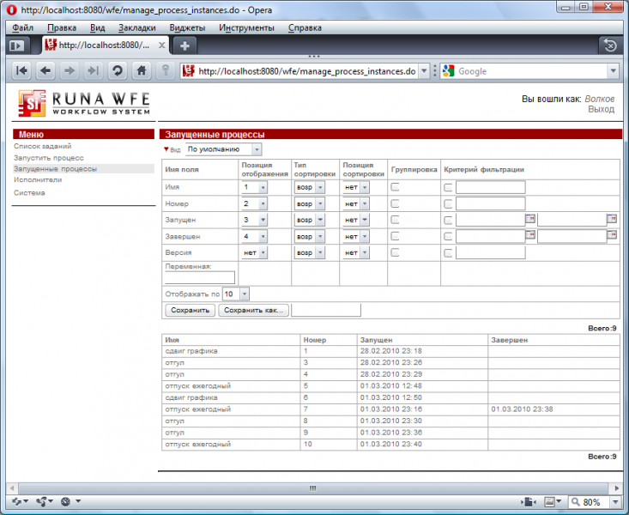Image resolution: width=629 pixels, height=515 pixels.
Task: Open the closed tabs trash icon
Action: [610, 45]
